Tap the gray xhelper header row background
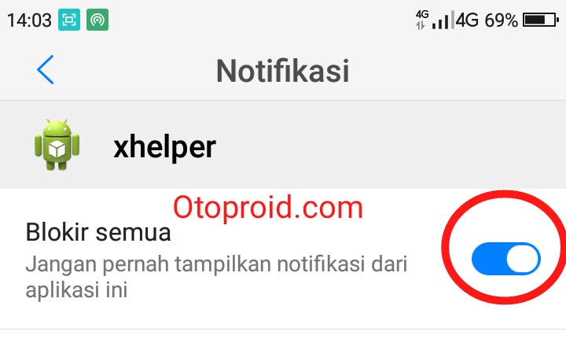Image resolution: width=566 pixels, height=350 pixels. (x=283, y=145)
